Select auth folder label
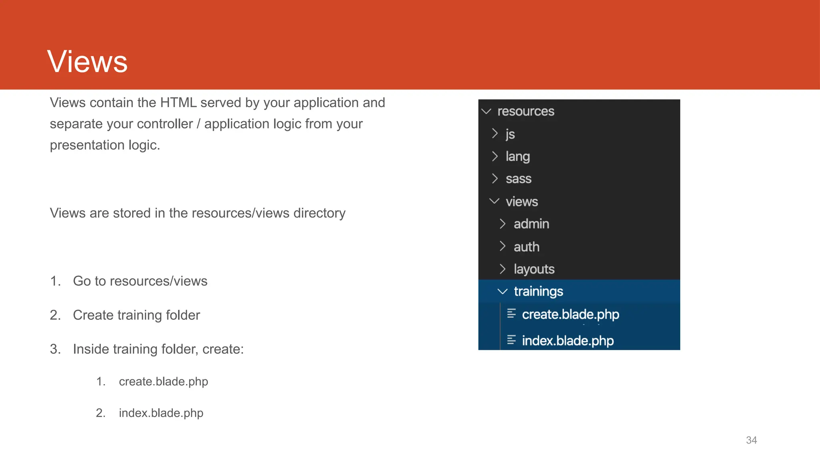The image size is (820, 461). pyautogui.click(x=527, y=247)
